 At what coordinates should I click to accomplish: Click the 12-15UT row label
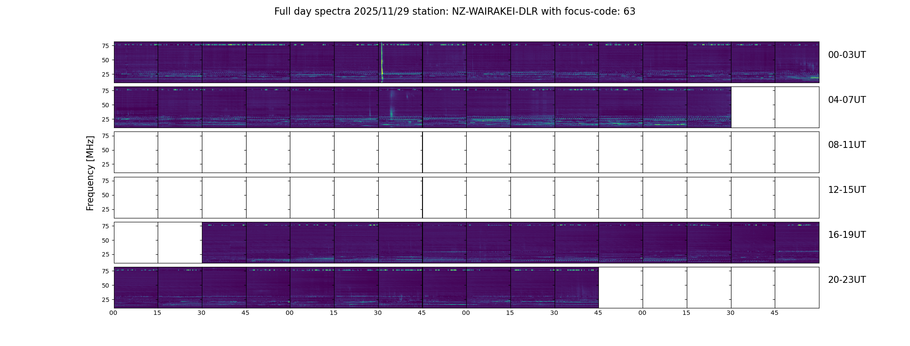847,190
